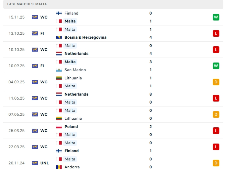Screen dimensions: 226x172
Task: Select the Poland team name
Action: pos(71,127)
